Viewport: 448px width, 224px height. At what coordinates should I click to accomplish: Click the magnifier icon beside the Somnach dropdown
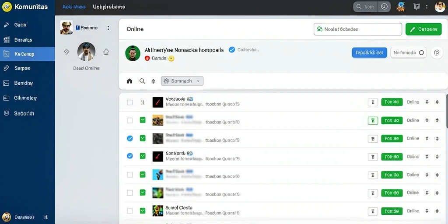pyautogui.click(x=142, y=81)
